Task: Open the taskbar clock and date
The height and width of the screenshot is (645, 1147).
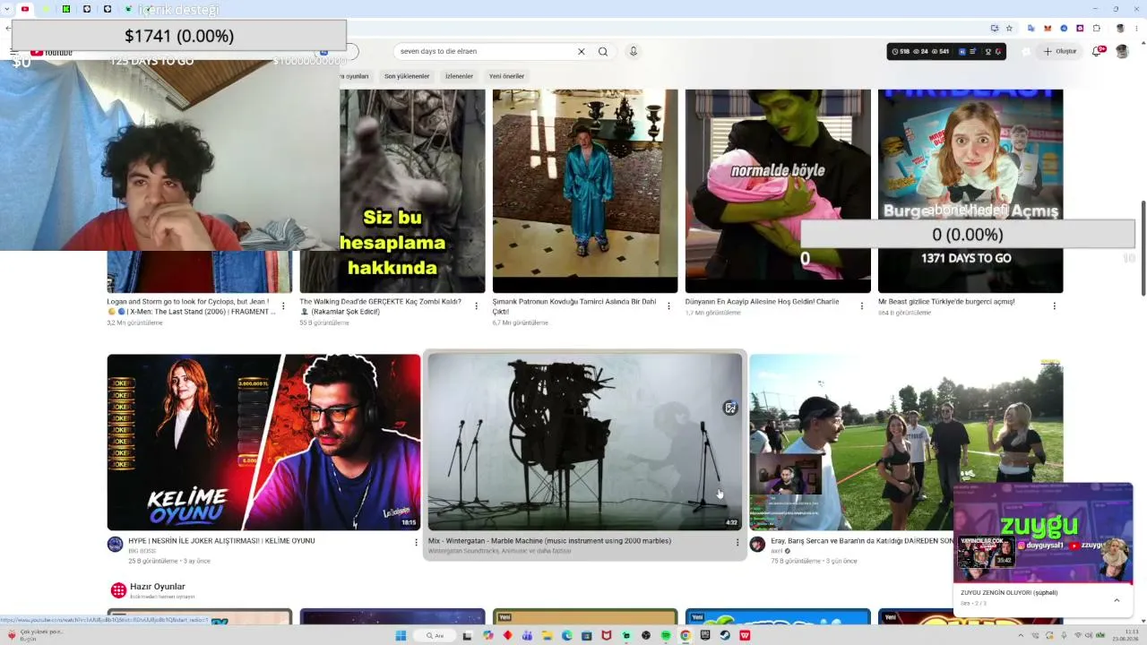Action: click(x=1125, y=635)
